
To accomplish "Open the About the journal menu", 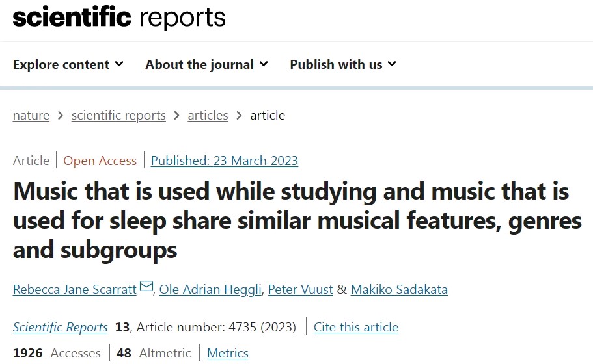I will coord(206,64).
